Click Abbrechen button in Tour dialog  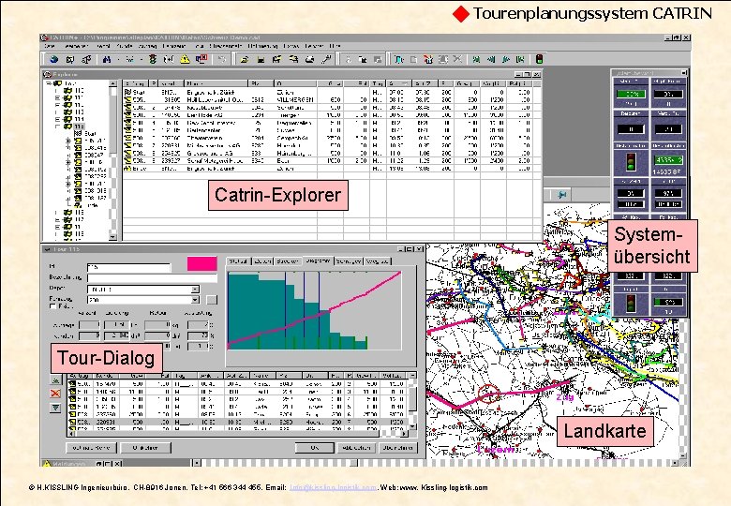(356, 448)
